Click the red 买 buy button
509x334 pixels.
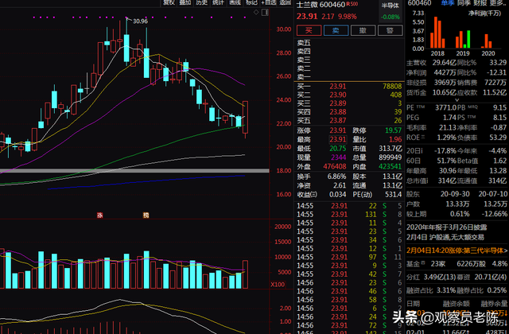pyautogui.click(x=309, y=30)
